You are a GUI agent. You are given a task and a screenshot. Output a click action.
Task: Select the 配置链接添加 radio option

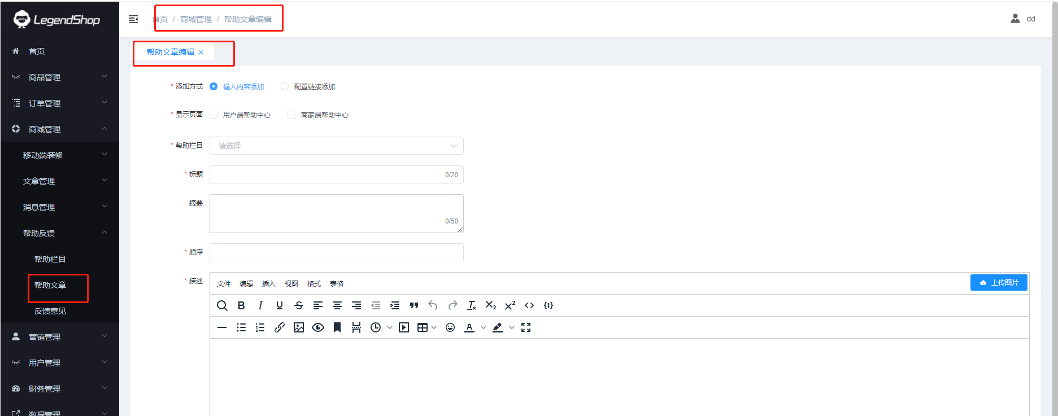pos(285,86)
